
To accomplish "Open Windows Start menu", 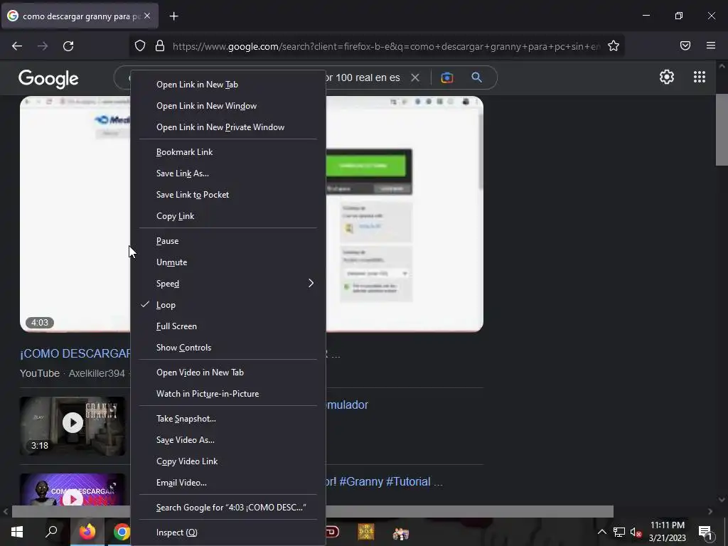I will point(17,532).
